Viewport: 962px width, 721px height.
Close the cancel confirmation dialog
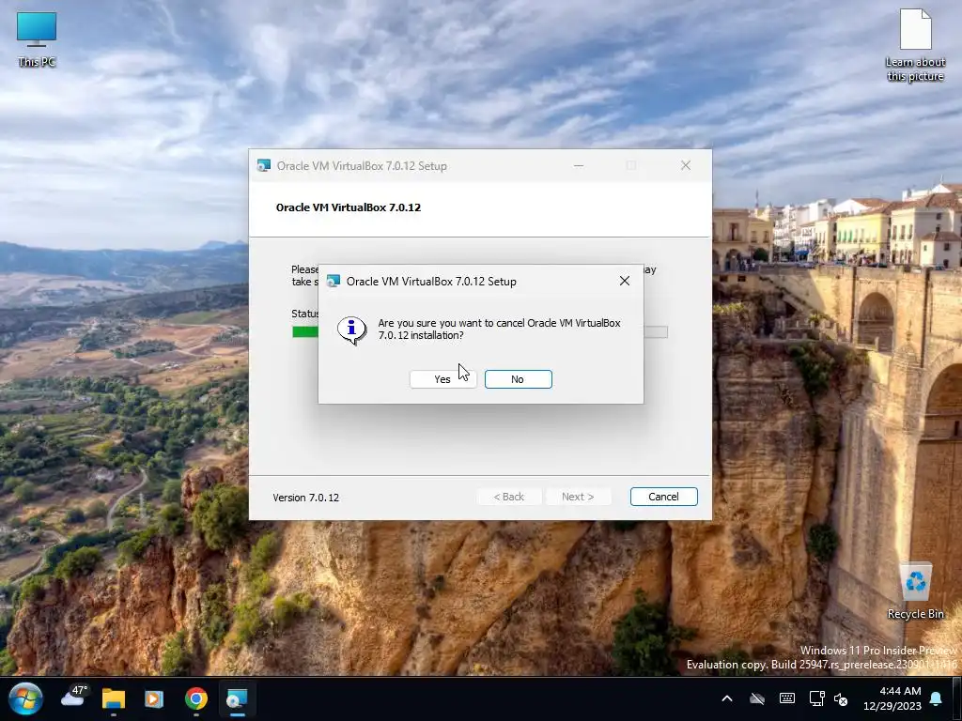pyautogui.click(x=625, y=281)
